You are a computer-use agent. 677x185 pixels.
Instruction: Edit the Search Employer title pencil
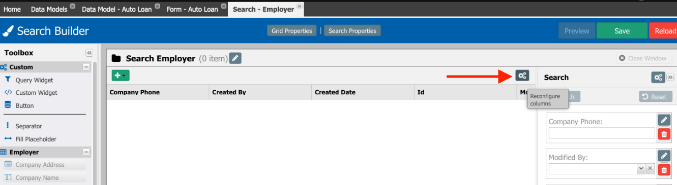(x=235, y=58)
